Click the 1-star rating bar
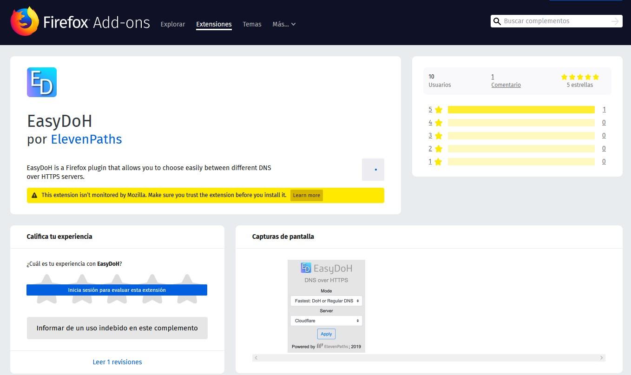This screenshot has height=375, width=631. tap(521, 162)
